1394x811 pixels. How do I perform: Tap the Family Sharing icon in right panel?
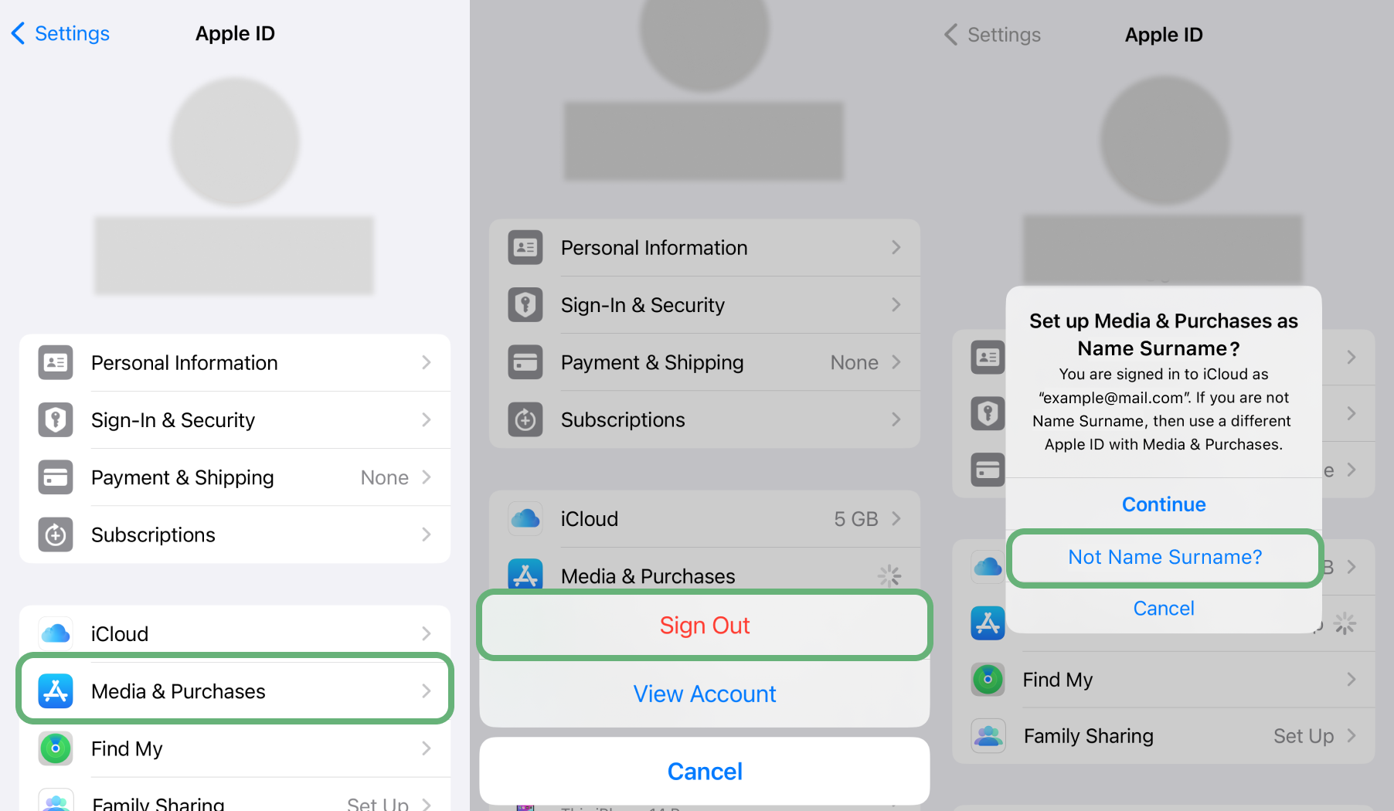click(x=988, y=736)
